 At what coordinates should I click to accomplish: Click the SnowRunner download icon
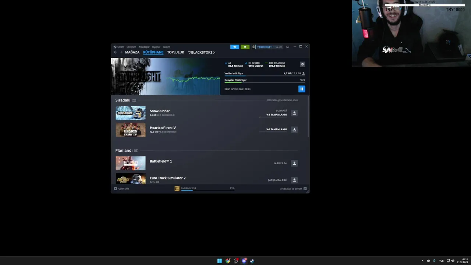click(x=294, y=113)
